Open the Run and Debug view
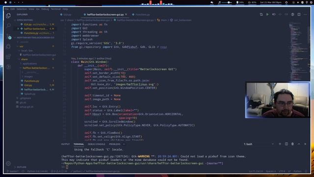This screenshot has width=314, height=177. [x=8, y=46]
